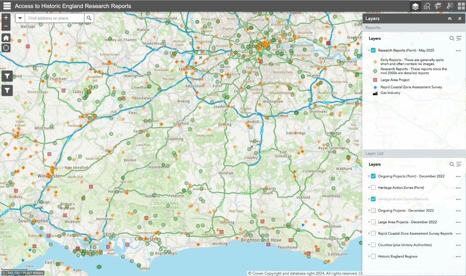
Task: Search layers in the Layer List section
Action: click(452, 164)
